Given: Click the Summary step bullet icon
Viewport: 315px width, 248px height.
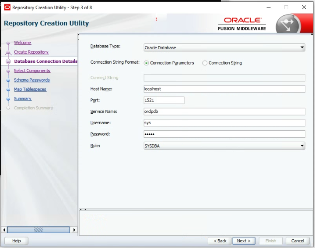Looking at the screenshot, I should point(8,99).
